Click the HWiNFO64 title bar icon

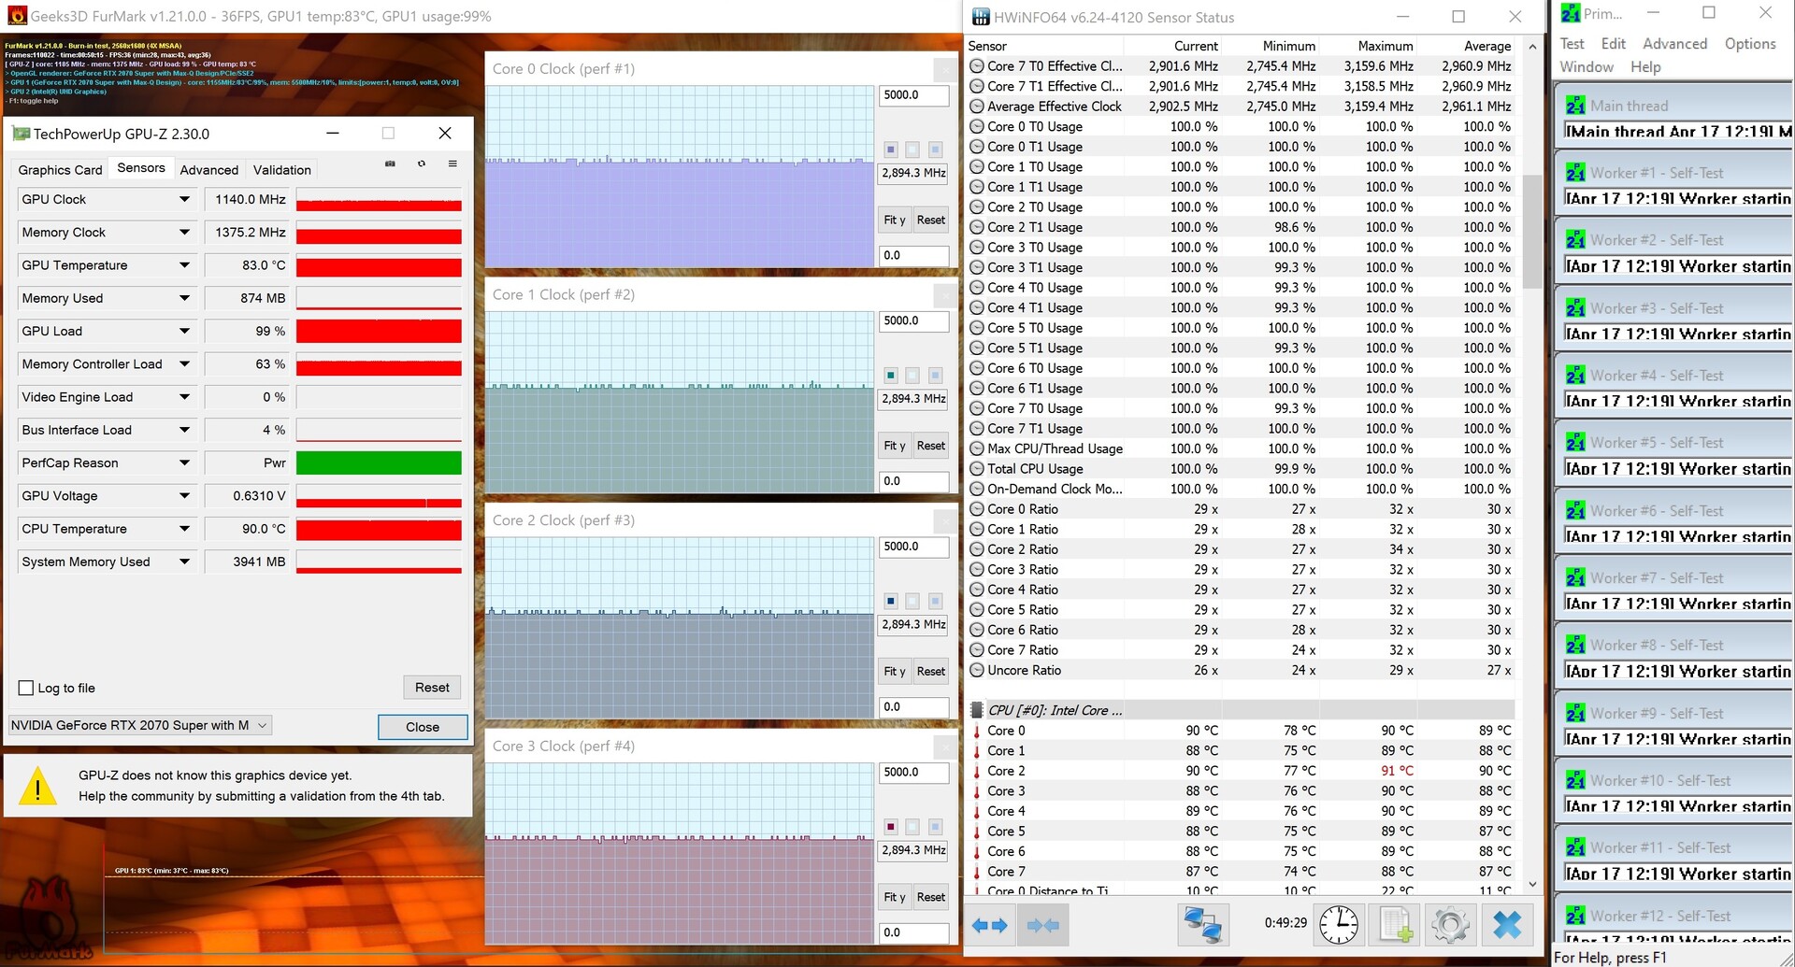(x=981, y=17)
